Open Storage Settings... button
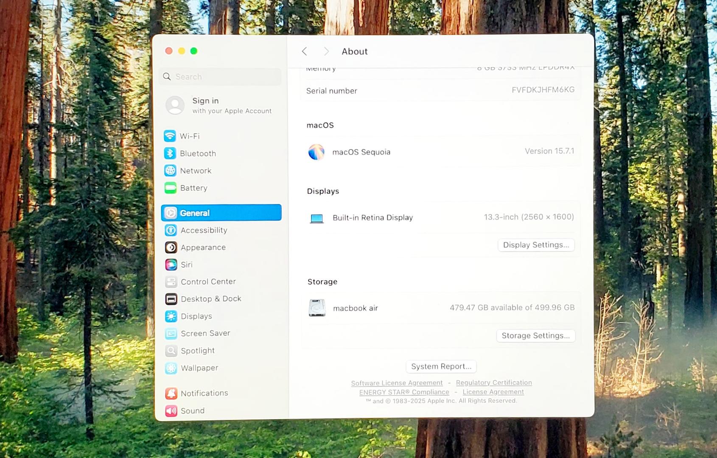The image size is (717, 458). 535,336
